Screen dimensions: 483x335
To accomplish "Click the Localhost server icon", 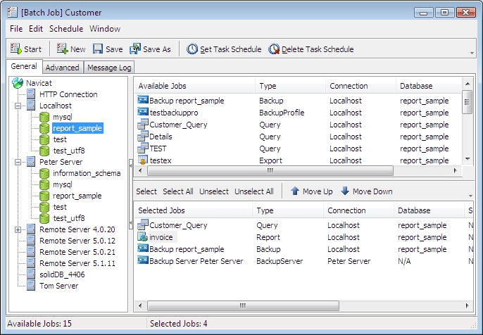I will click(31, 106).
